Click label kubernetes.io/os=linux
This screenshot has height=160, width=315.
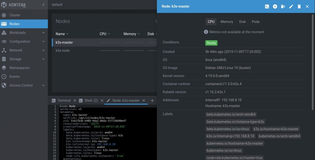224,150
